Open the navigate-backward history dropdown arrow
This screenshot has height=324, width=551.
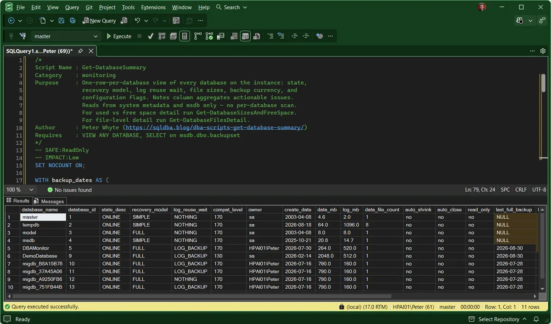20,21
